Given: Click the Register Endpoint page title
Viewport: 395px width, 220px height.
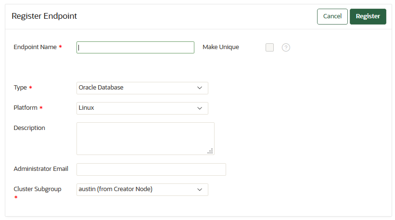Looking at the screenshot, I should [44, 16].
